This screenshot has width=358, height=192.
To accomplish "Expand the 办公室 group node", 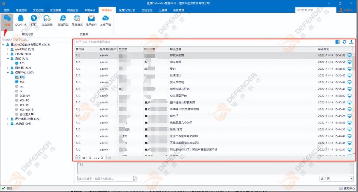I will (x=8, y=54).
